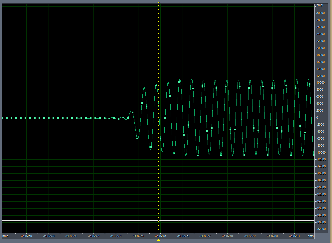Click the 34.8281 time ruler label
Screen dimensions: 332x243
[294, 236]
